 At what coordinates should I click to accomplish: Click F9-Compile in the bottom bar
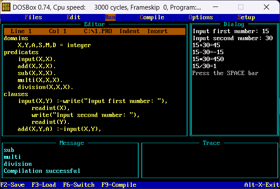(x=119, y=185)
